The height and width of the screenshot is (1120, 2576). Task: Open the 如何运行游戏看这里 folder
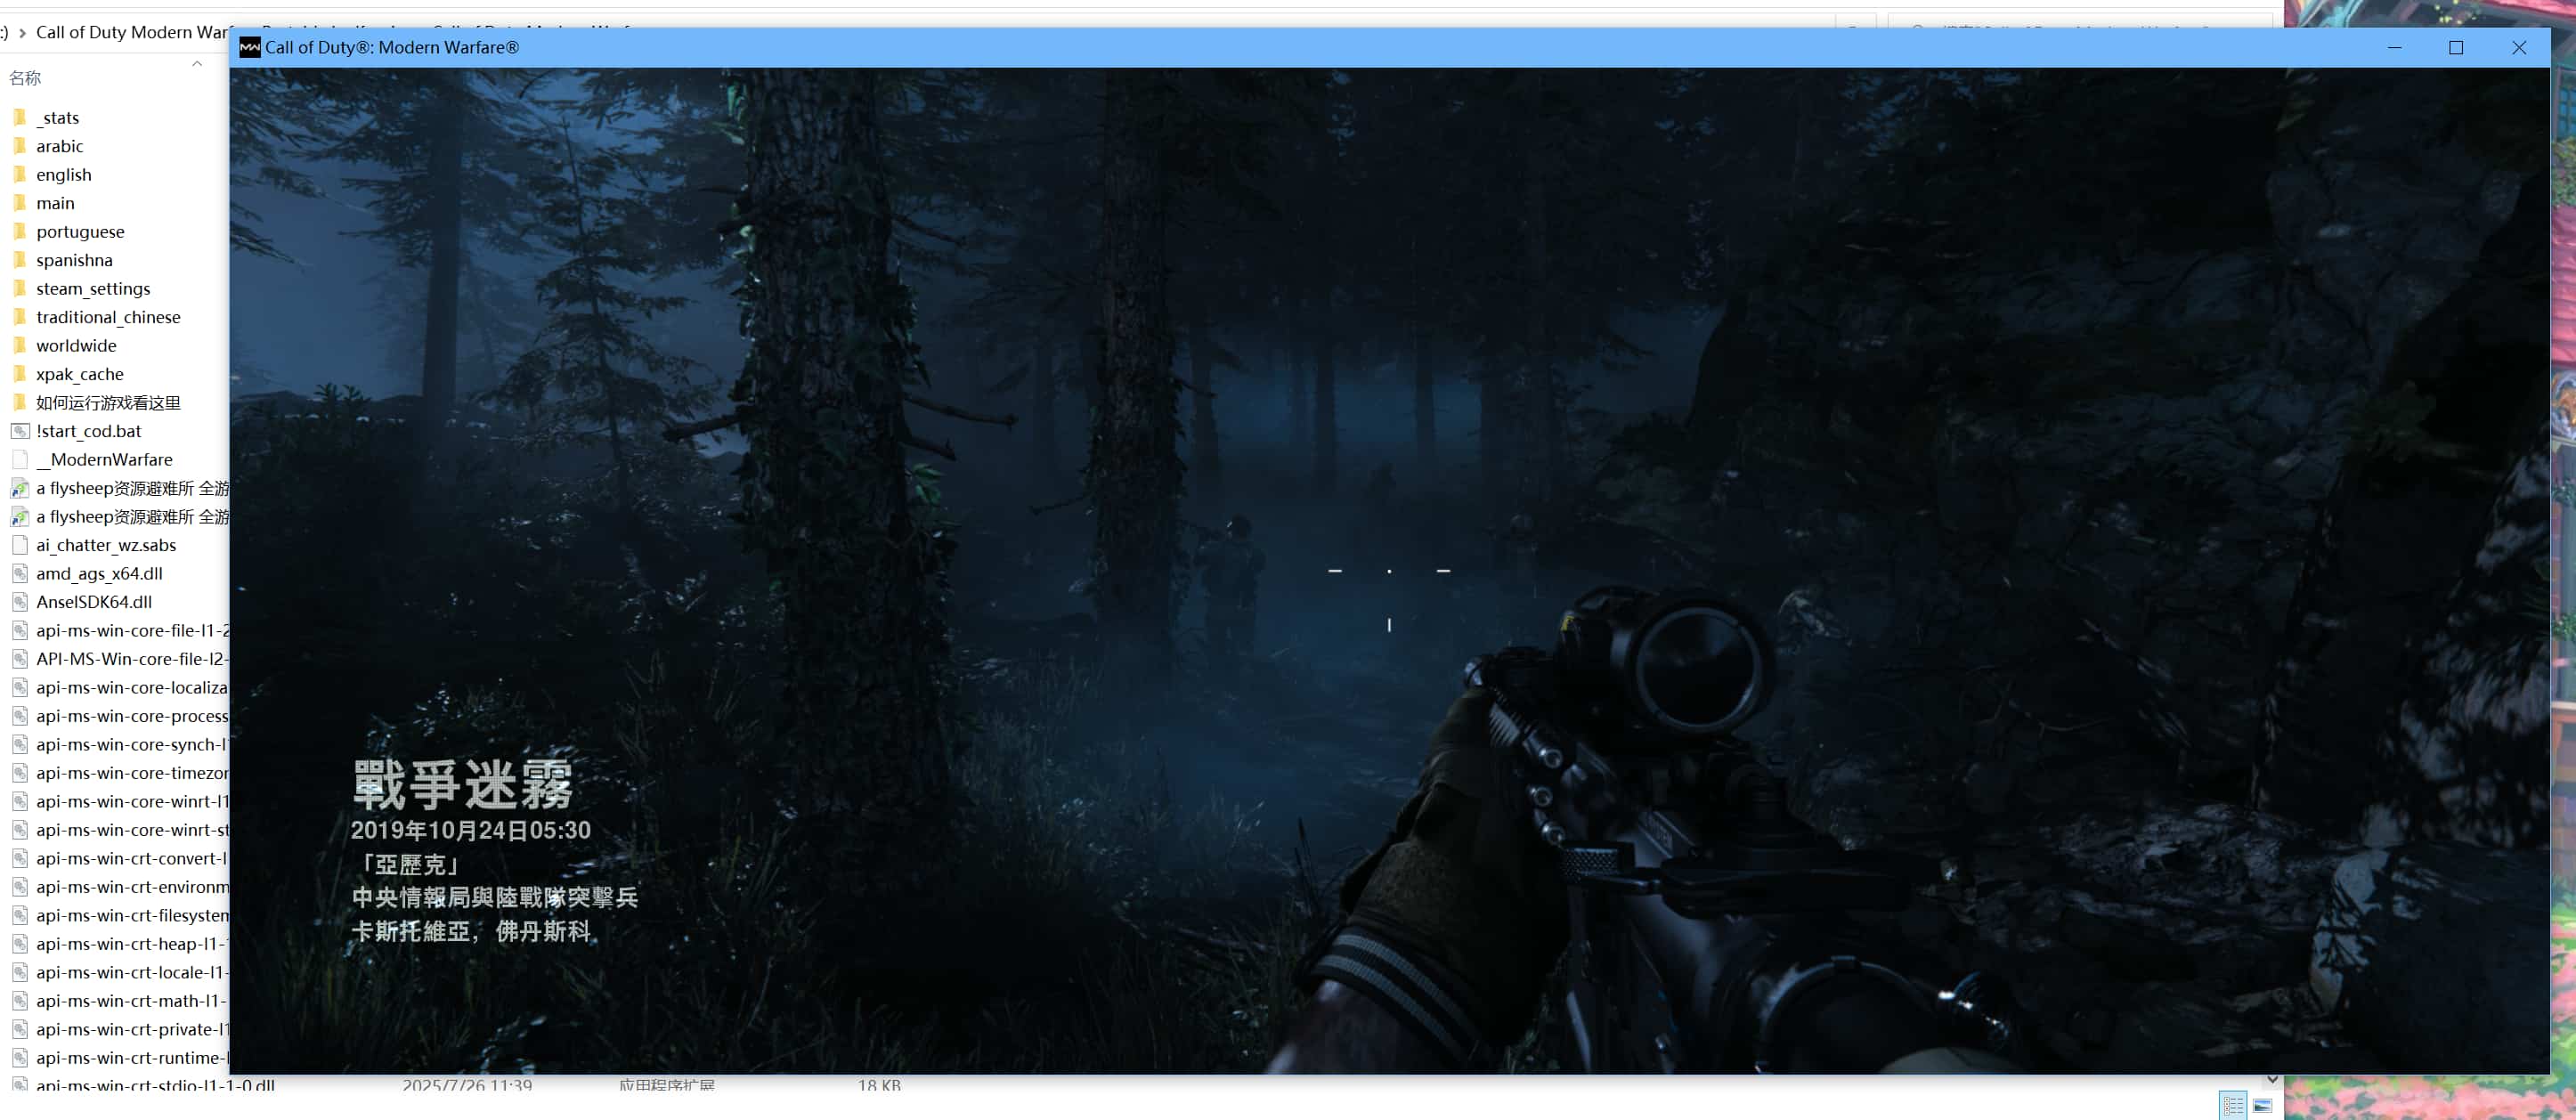(x=107, y=402)
